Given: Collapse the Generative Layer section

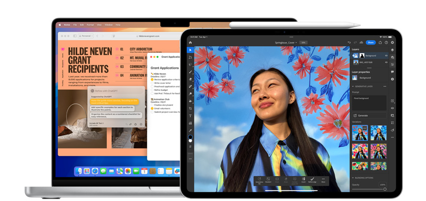Looking at the screenshot, I should pyautogui.click(x=353, y=86).
